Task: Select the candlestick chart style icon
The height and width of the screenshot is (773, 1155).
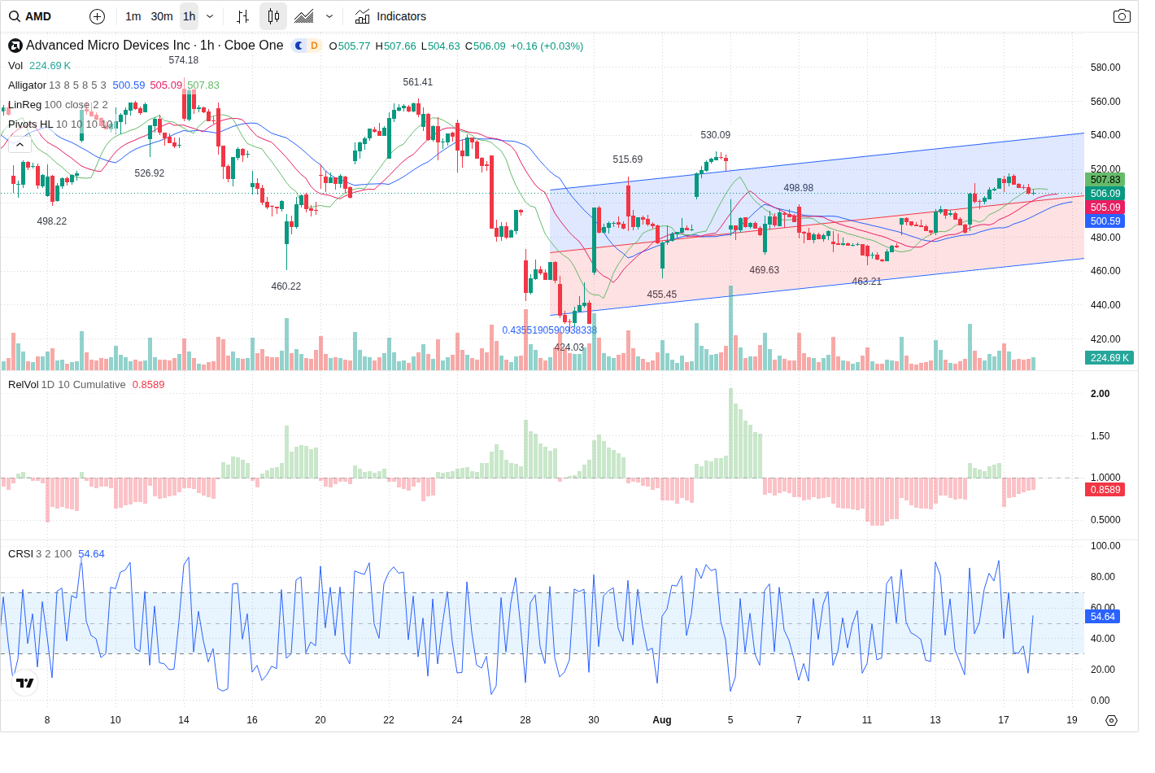Action: click(x=273, y=16)
